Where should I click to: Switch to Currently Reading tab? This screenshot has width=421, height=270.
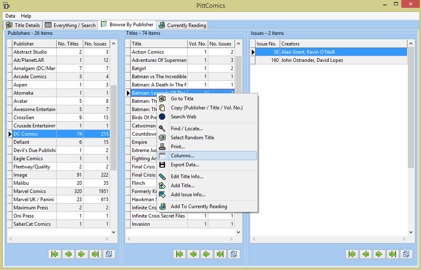point(183,25)
